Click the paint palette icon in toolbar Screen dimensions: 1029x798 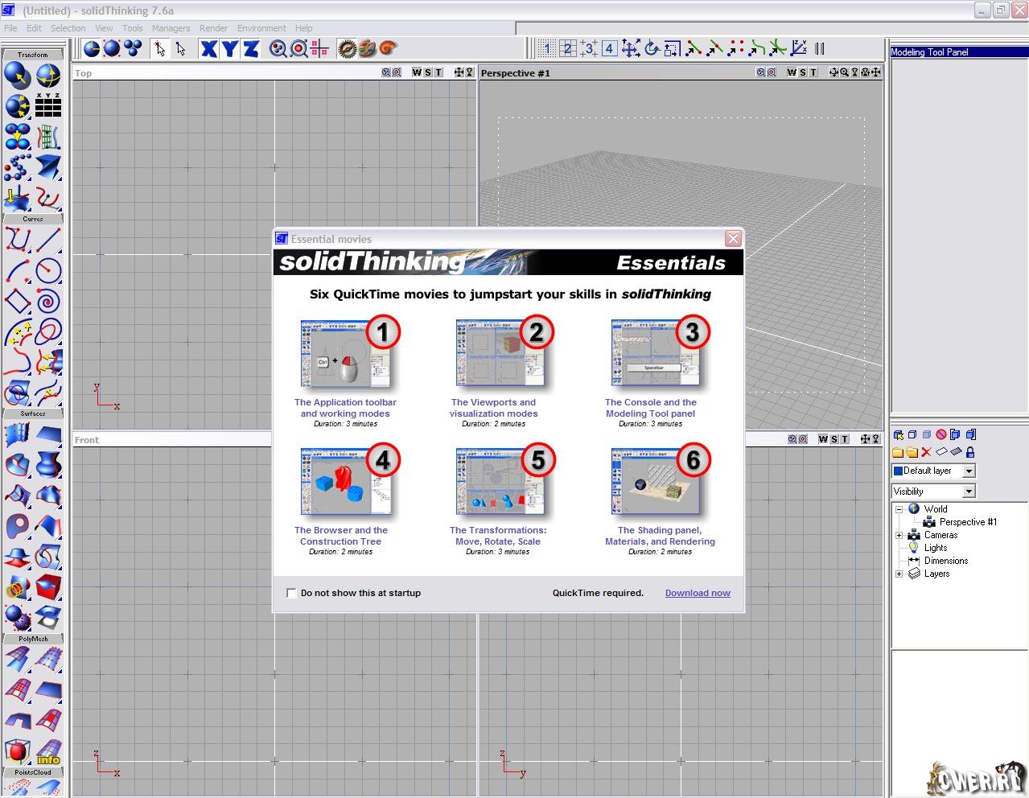(x=367, y=49)
